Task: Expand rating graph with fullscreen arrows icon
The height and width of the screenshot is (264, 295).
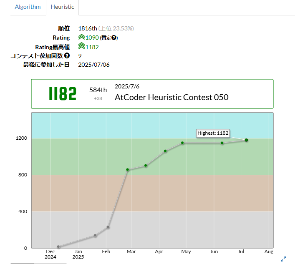Action: tap(283, 259)
